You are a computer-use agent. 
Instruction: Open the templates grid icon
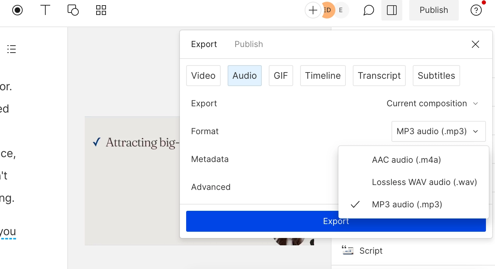[101, 10]
